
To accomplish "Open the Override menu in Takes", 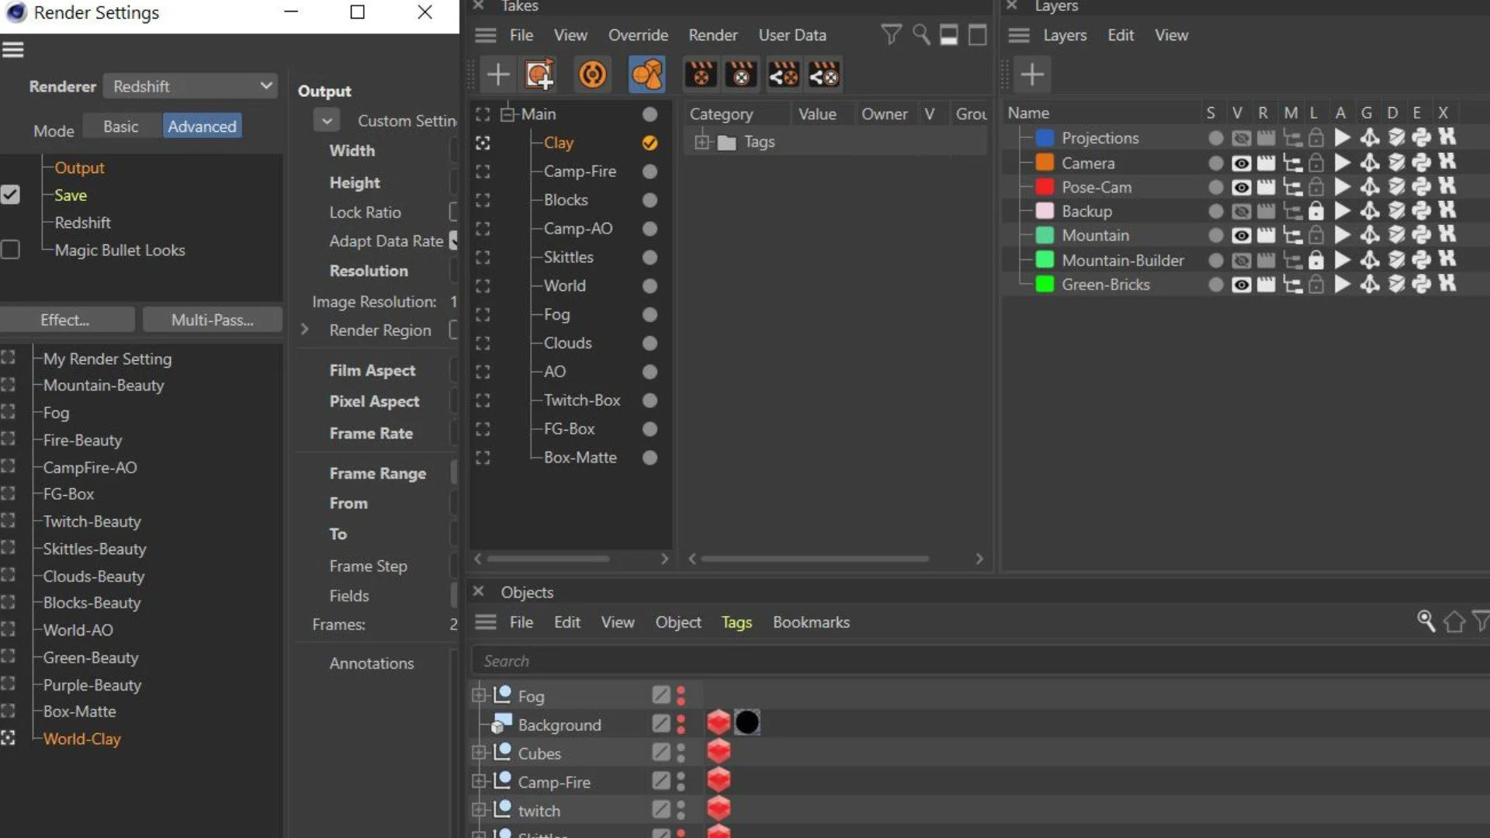I will point(637,35).
